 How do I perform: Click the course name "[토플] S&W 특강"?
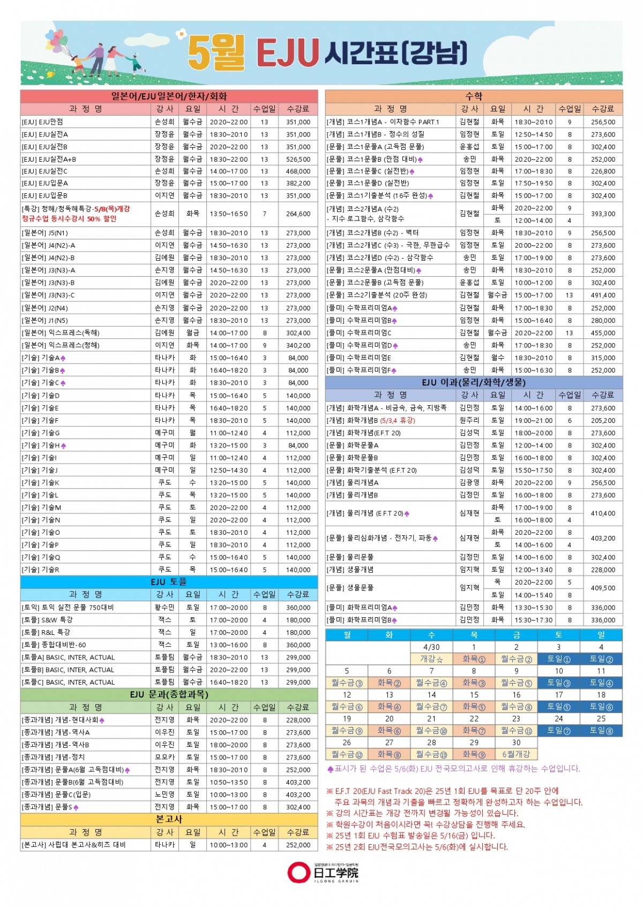47,620
